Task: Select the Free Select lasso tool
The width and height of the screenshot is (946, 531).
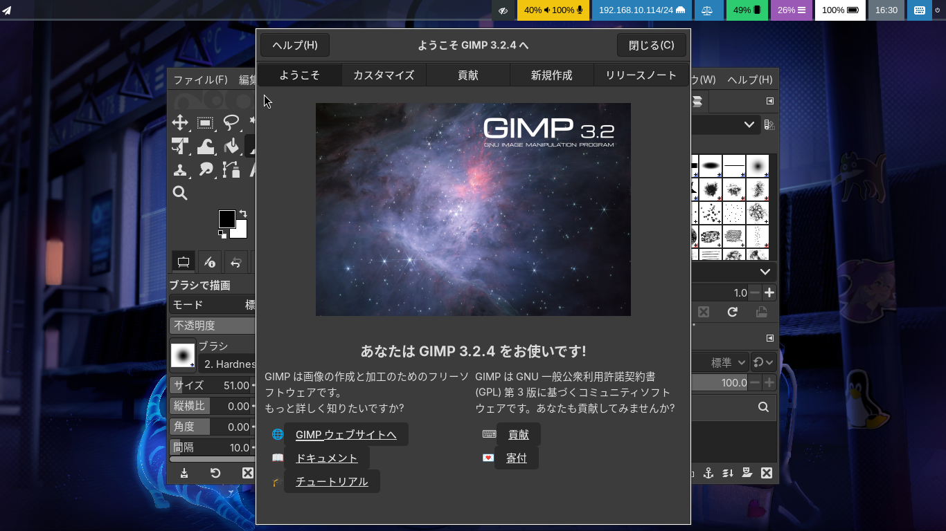Action: pyautogui.click(x=231, y=123)
